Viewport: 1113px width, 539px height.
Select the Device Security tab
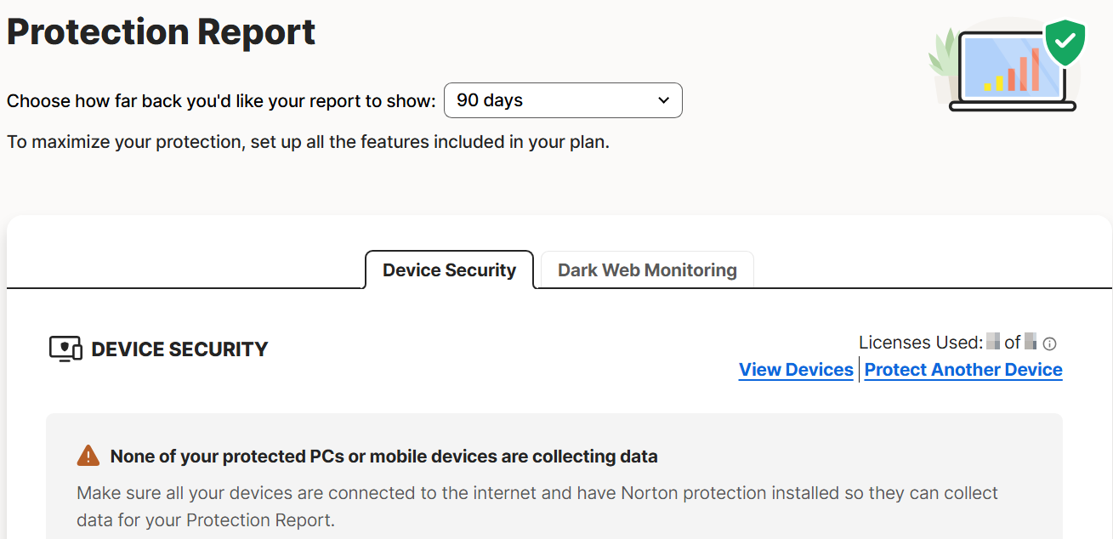point(449,270)
